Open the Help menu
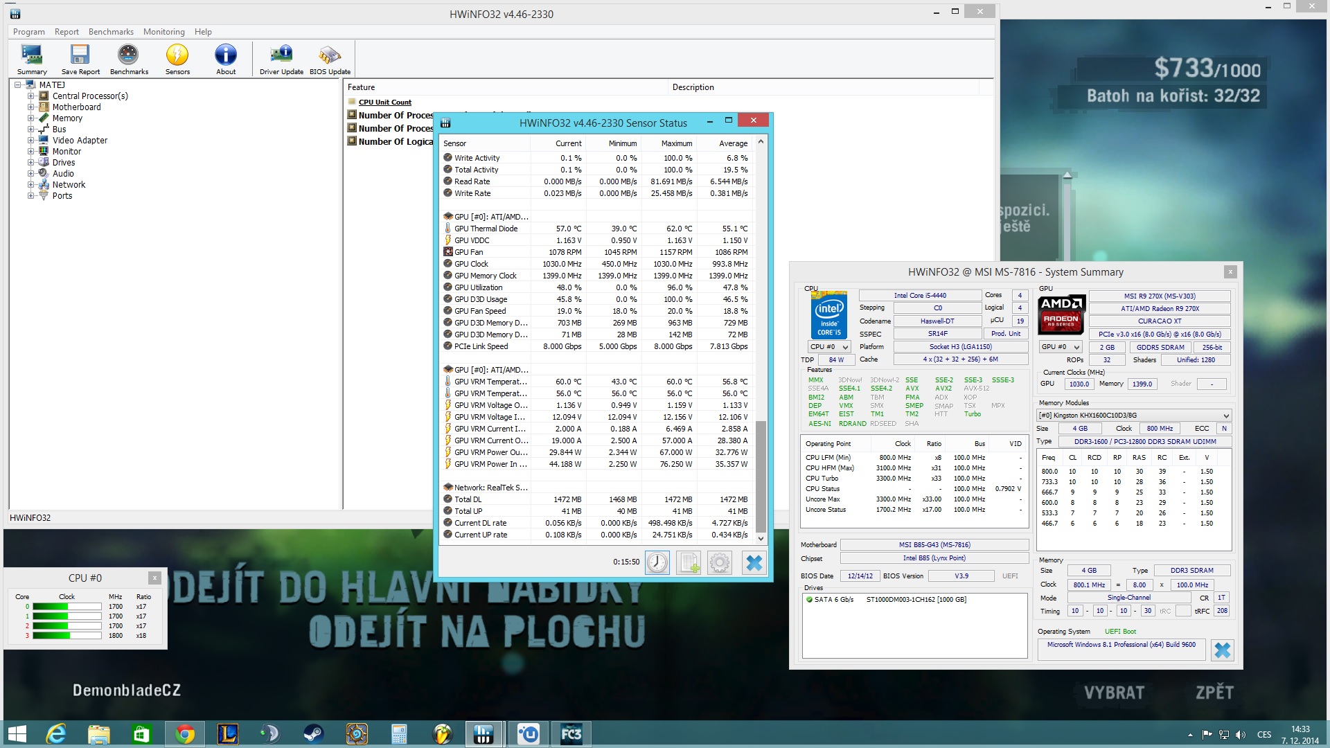 coord(203,32)
